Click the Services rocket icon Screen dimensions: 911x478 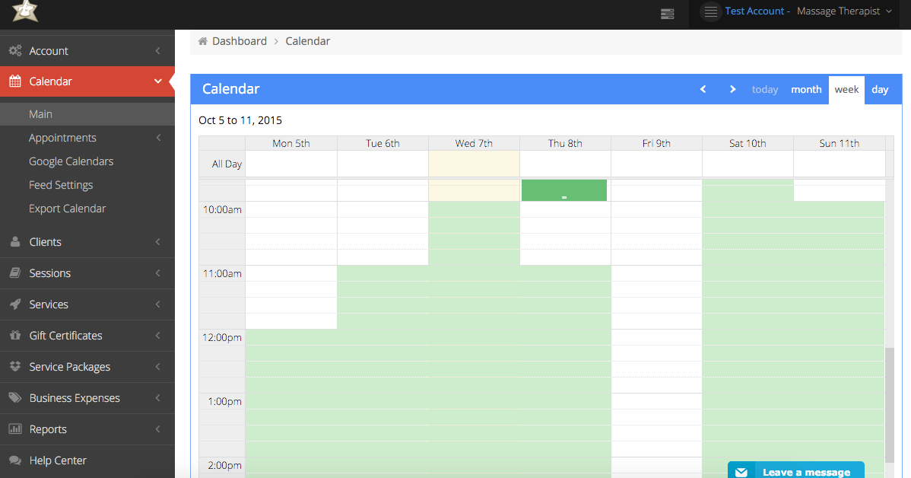[15, 304]
